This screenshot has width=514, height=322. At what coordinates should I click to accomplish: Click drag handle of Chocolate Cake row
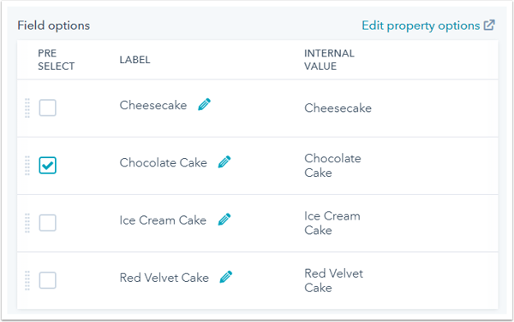(x=27, y=166)
